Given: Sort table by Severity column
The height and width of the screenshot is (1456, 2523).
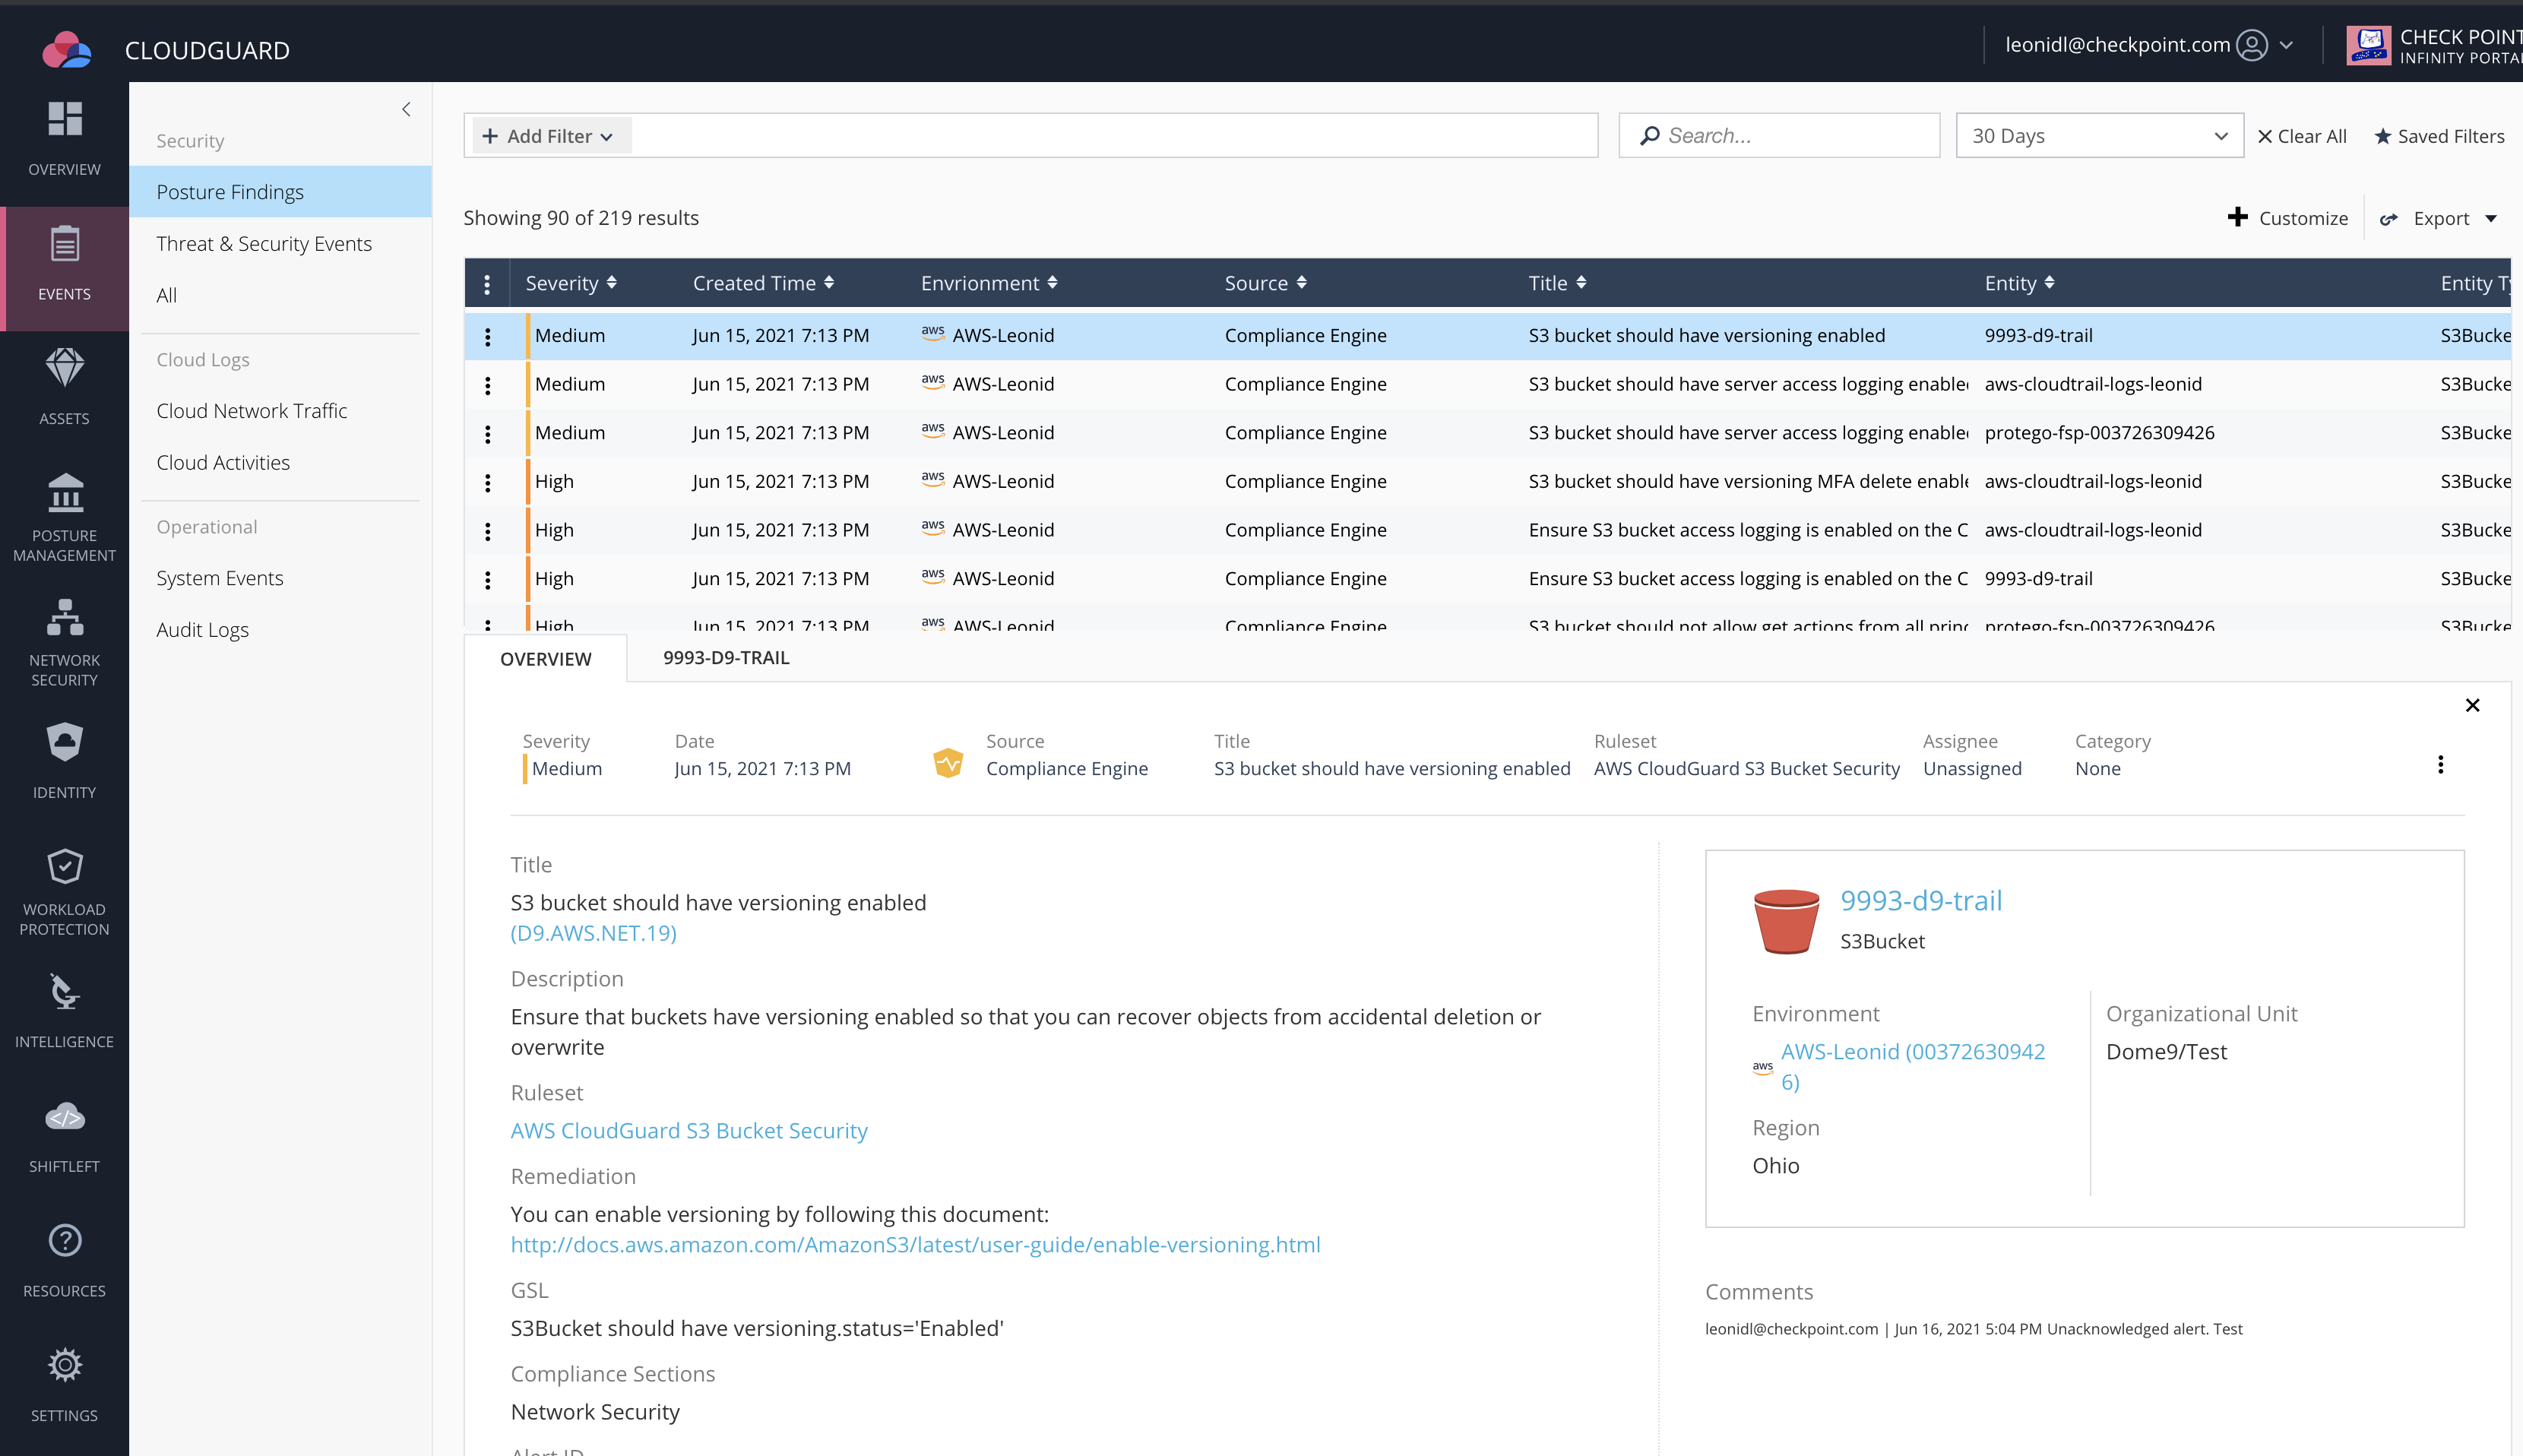Looking at the screenshot, I should (x=571, y=283).
